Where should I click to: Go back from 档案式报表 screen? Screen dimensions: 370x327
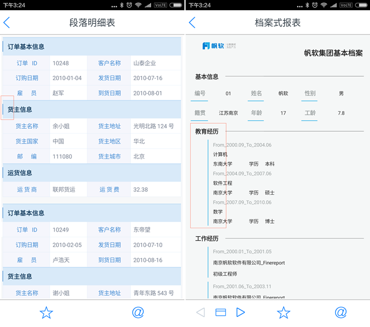point(192,23)
